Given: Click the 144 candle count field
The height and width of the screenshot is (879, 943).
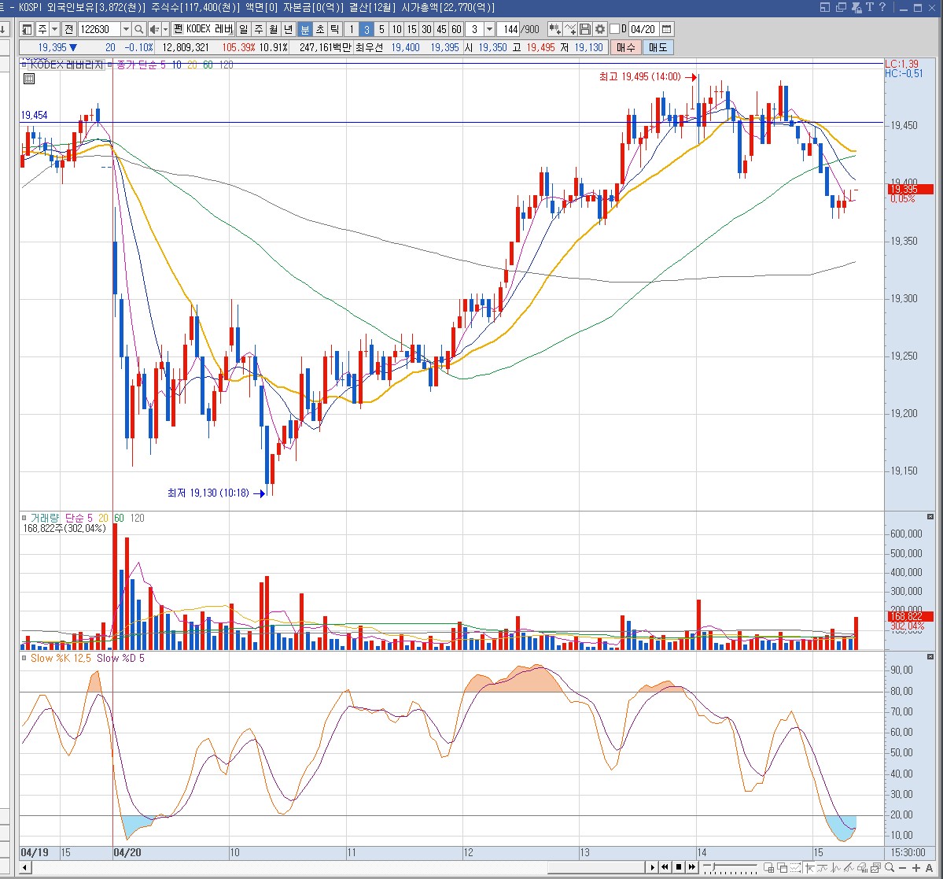Looking at the screenshot, I should [x=510, y=29].
